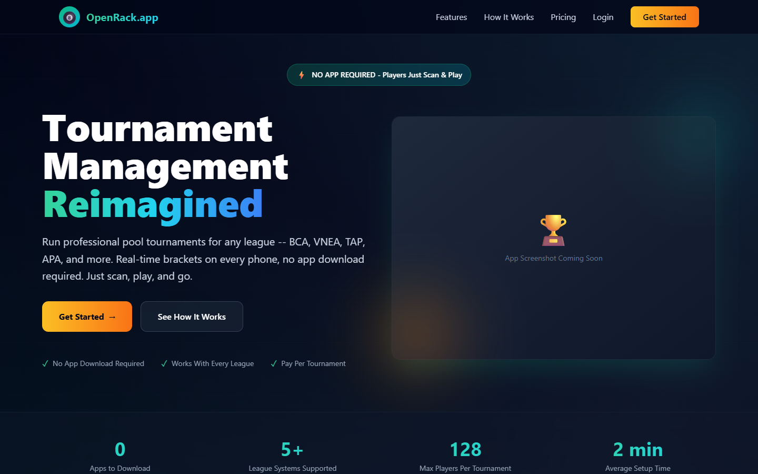Click the Tournament Management heading
758x474 pixels.
(x=166, y=147)
